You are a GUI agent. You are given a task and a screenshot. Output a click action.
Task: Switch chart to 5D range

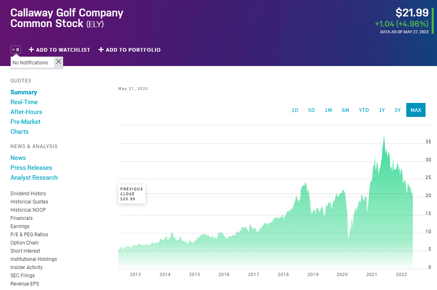click(x=311, y=110)
